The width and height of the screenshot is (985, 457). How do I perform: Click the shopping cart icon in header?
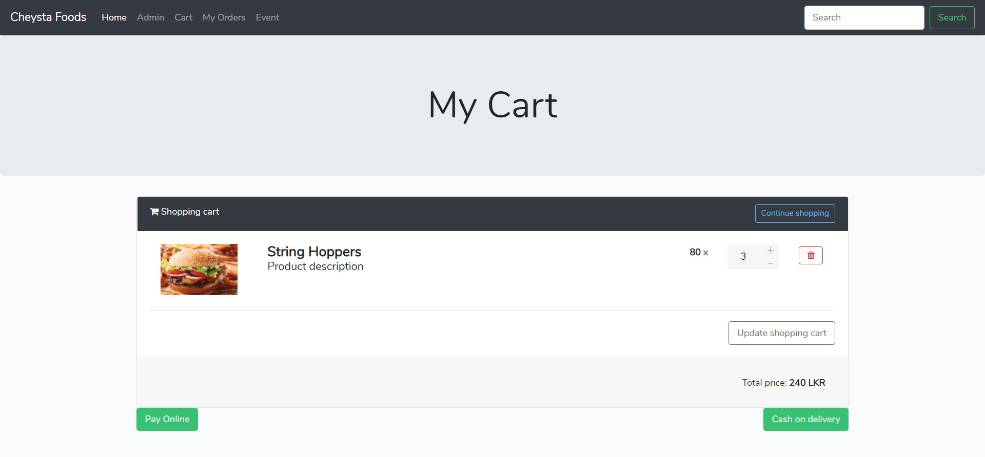click(154, 212)
